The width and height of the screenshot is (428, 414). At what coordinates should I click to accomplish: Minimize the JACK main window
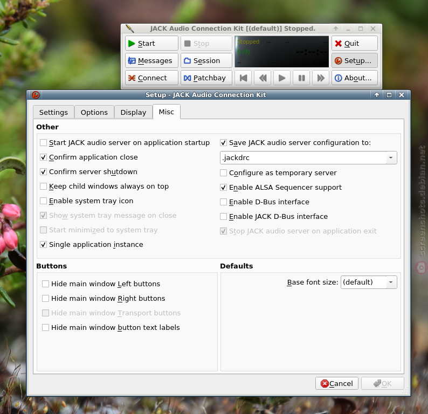348,29
